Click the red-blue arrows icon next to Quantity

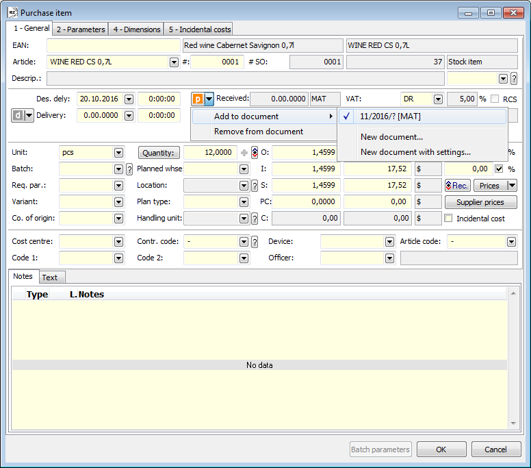tap(255, 153)
